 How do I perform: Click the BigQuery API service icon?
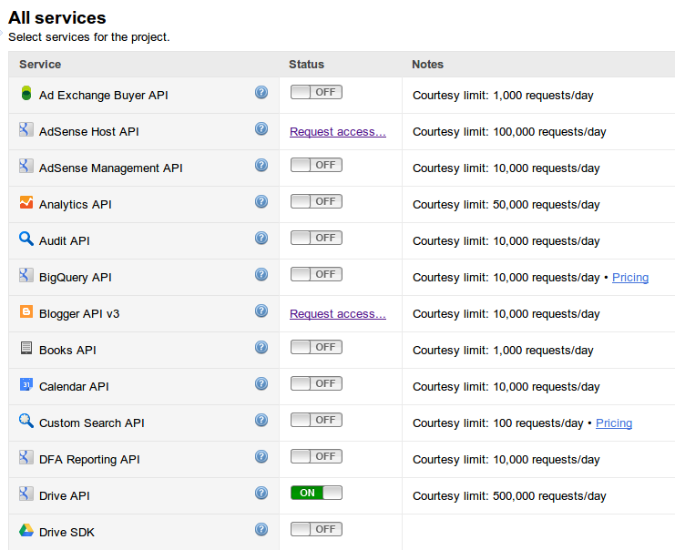click(26, 275)
